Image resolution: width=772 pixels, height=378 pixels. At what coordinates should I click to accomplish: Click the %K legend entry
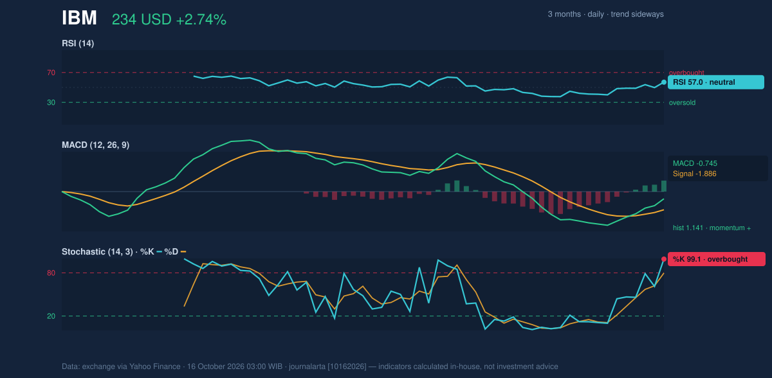[x=151, y=251]
